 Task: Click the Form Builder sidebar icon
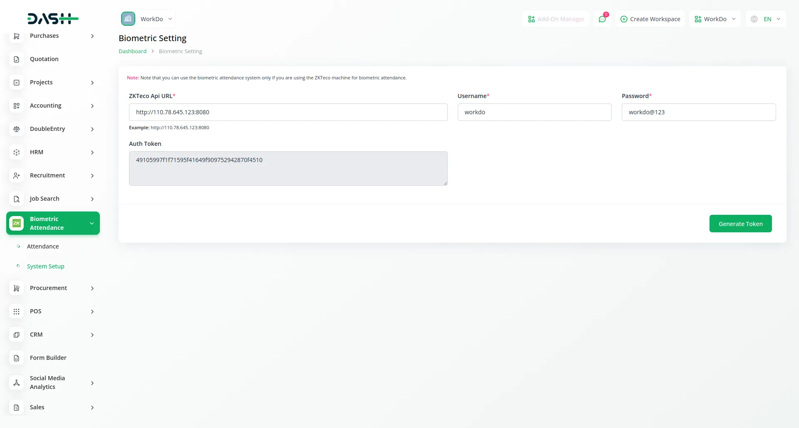(17, 358)
